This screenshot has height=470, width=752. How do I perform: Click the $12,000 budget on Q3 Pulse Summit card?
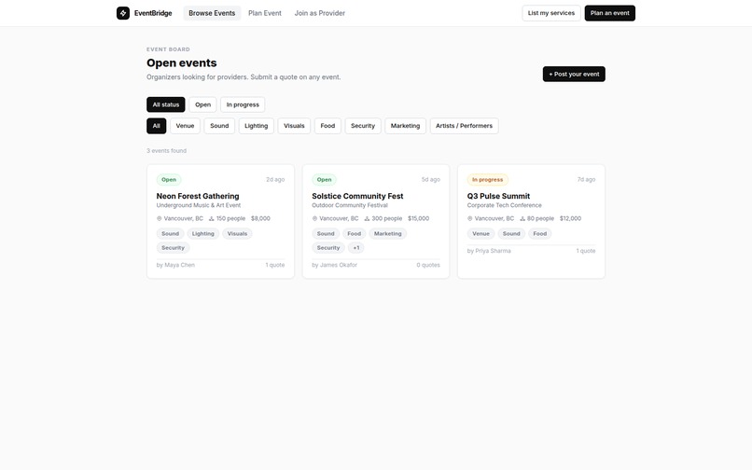tap(570, 219)
